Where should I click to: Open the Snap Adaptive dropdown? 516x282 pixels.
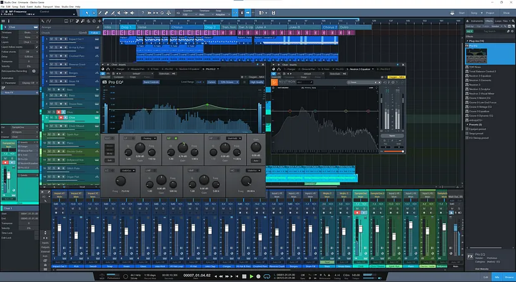222,14
